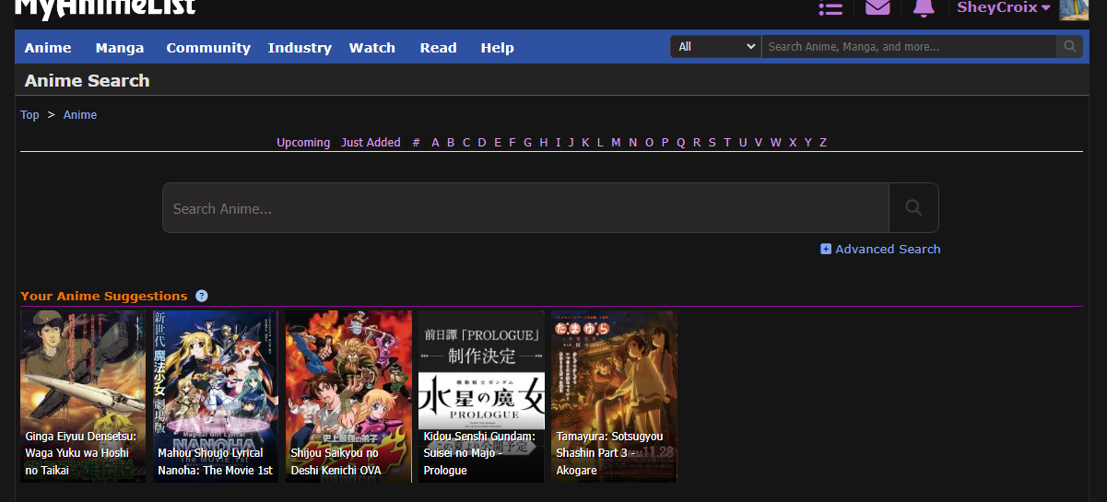Open the Community menu

tap(208, 48)
